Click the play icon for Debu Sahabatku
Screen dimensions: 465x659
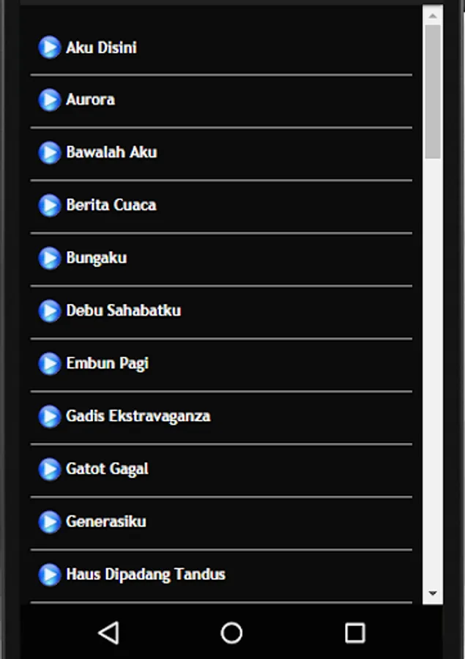pyautogui.click(x=49, y=310)
